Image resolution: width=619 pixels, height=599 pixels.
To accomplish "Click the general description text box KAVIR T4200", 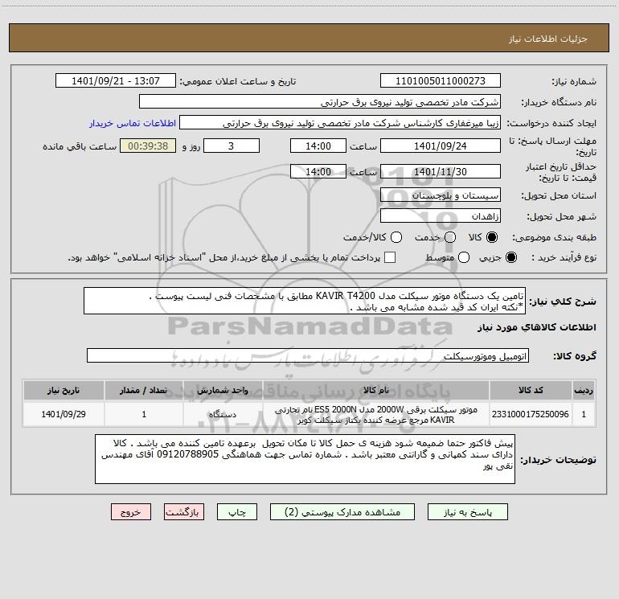I will tap(305, 302).
